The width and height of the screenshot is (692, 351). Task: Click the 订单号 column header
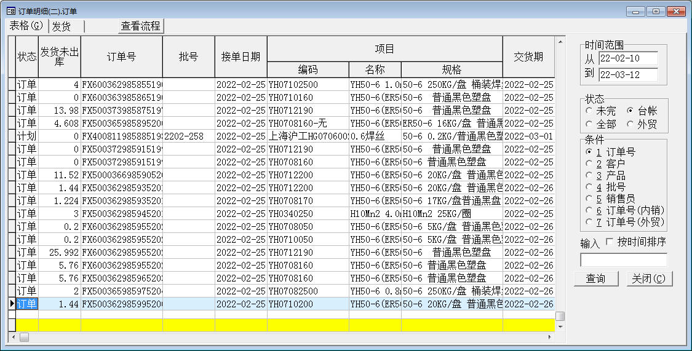click(x=121, y=57)
